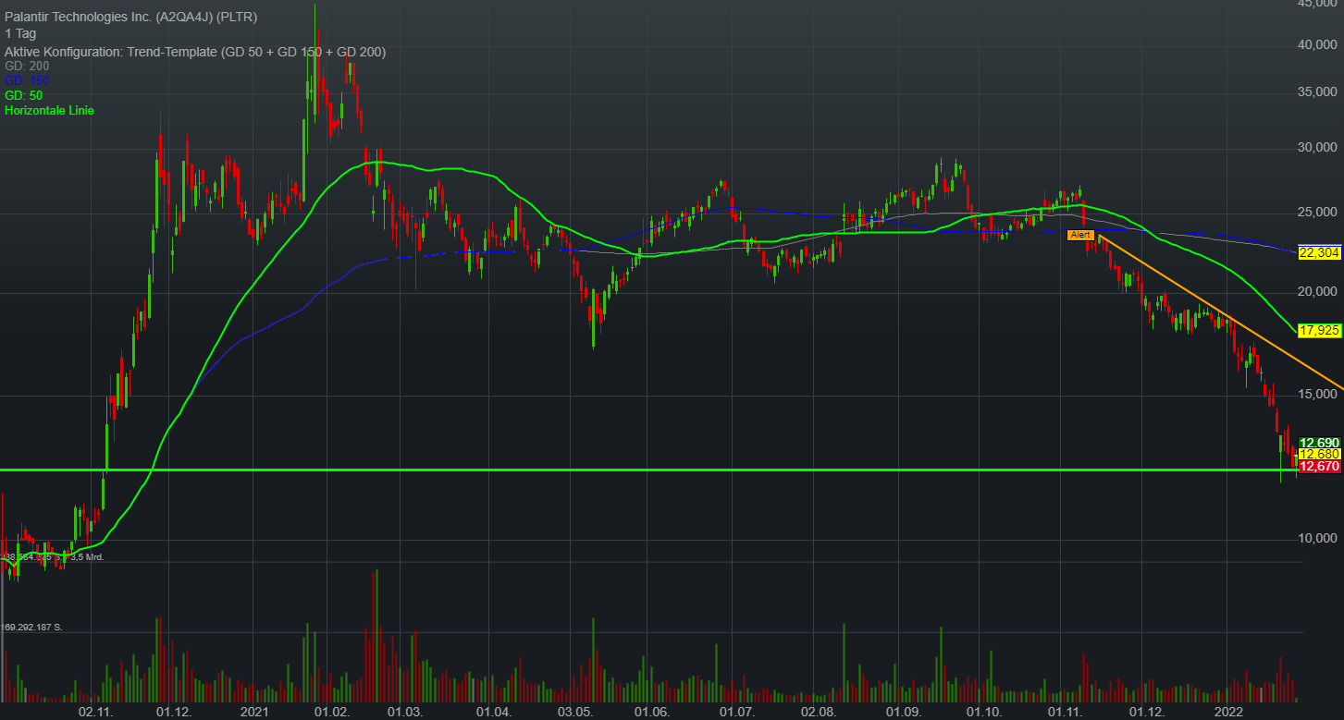Click the yellow 17,925 price tag

point(1320,330)
